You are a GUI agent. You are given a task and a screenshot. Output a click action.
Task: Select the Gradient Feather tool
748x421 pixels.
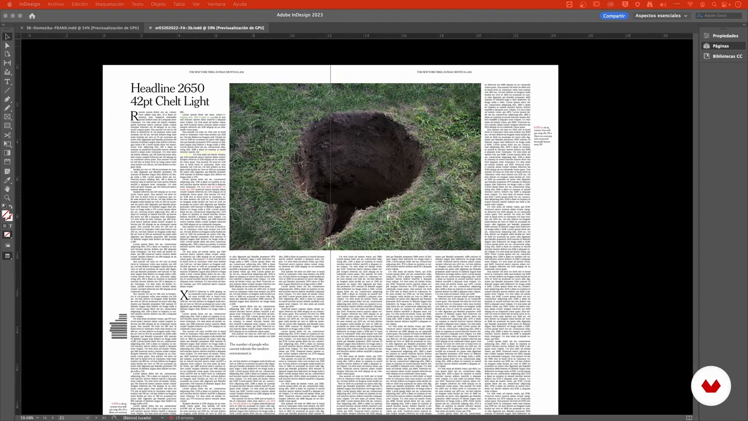click(8, 161)
